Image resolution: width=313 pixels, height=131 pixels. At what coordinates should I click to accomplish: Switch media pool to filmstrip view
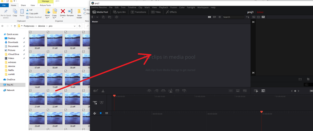pos(214,17)
